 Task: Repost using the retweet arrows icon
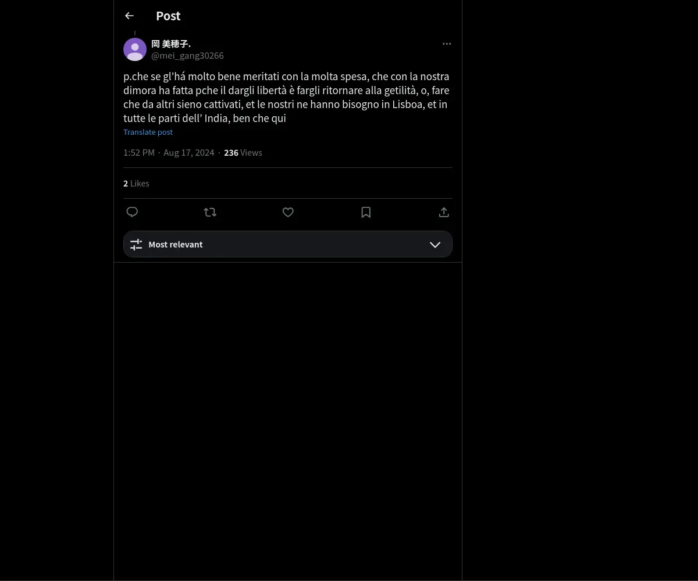(210, 212)
